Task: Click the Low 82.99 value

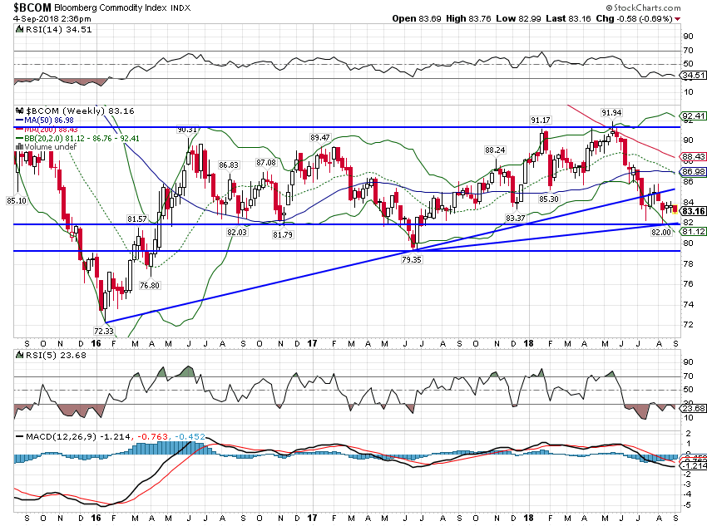Action: [518, 18]
